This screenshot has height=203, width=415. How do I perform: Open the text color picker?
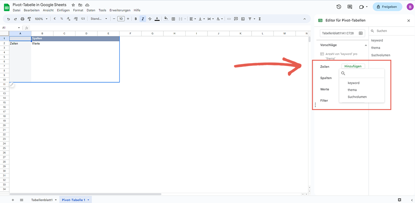point(157,19)
